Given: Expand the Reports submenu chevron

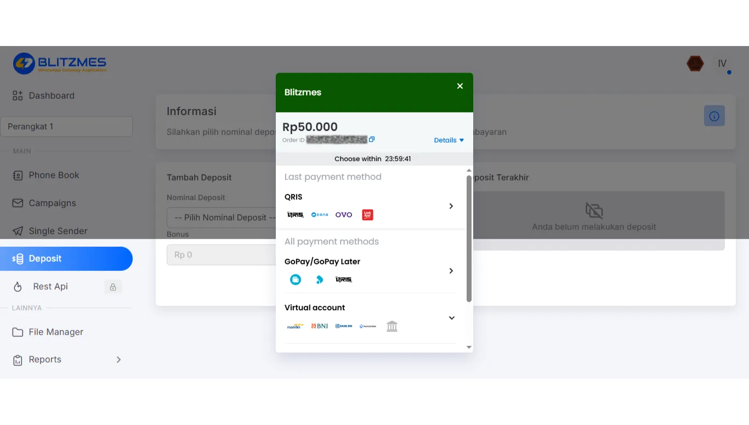Looking at the screenshot, I should point(118,360).
